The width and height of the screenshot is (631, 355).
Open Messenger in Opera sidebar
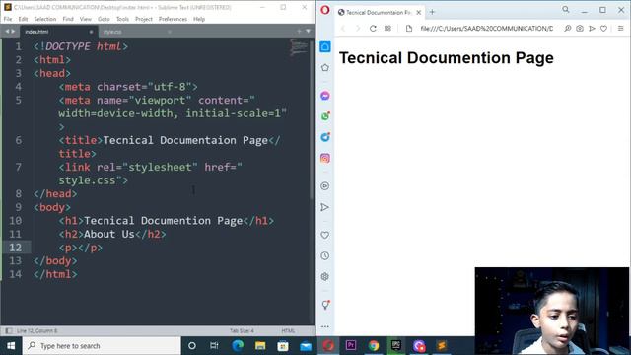325,96
